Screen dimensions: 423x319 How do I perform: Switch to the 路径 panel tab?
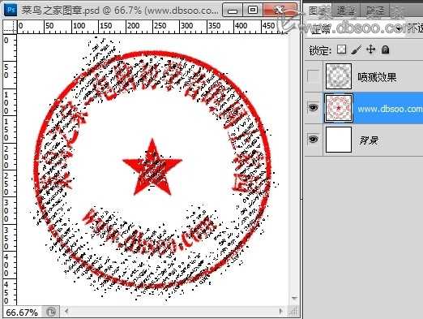click(375, 11)
